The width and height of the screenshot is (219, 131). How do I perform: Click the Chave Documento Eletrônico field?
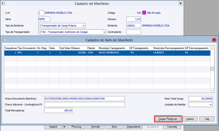pos(85,99)
